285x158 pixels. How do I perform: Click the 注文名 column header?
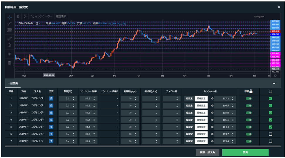click(x=38, y=91)
